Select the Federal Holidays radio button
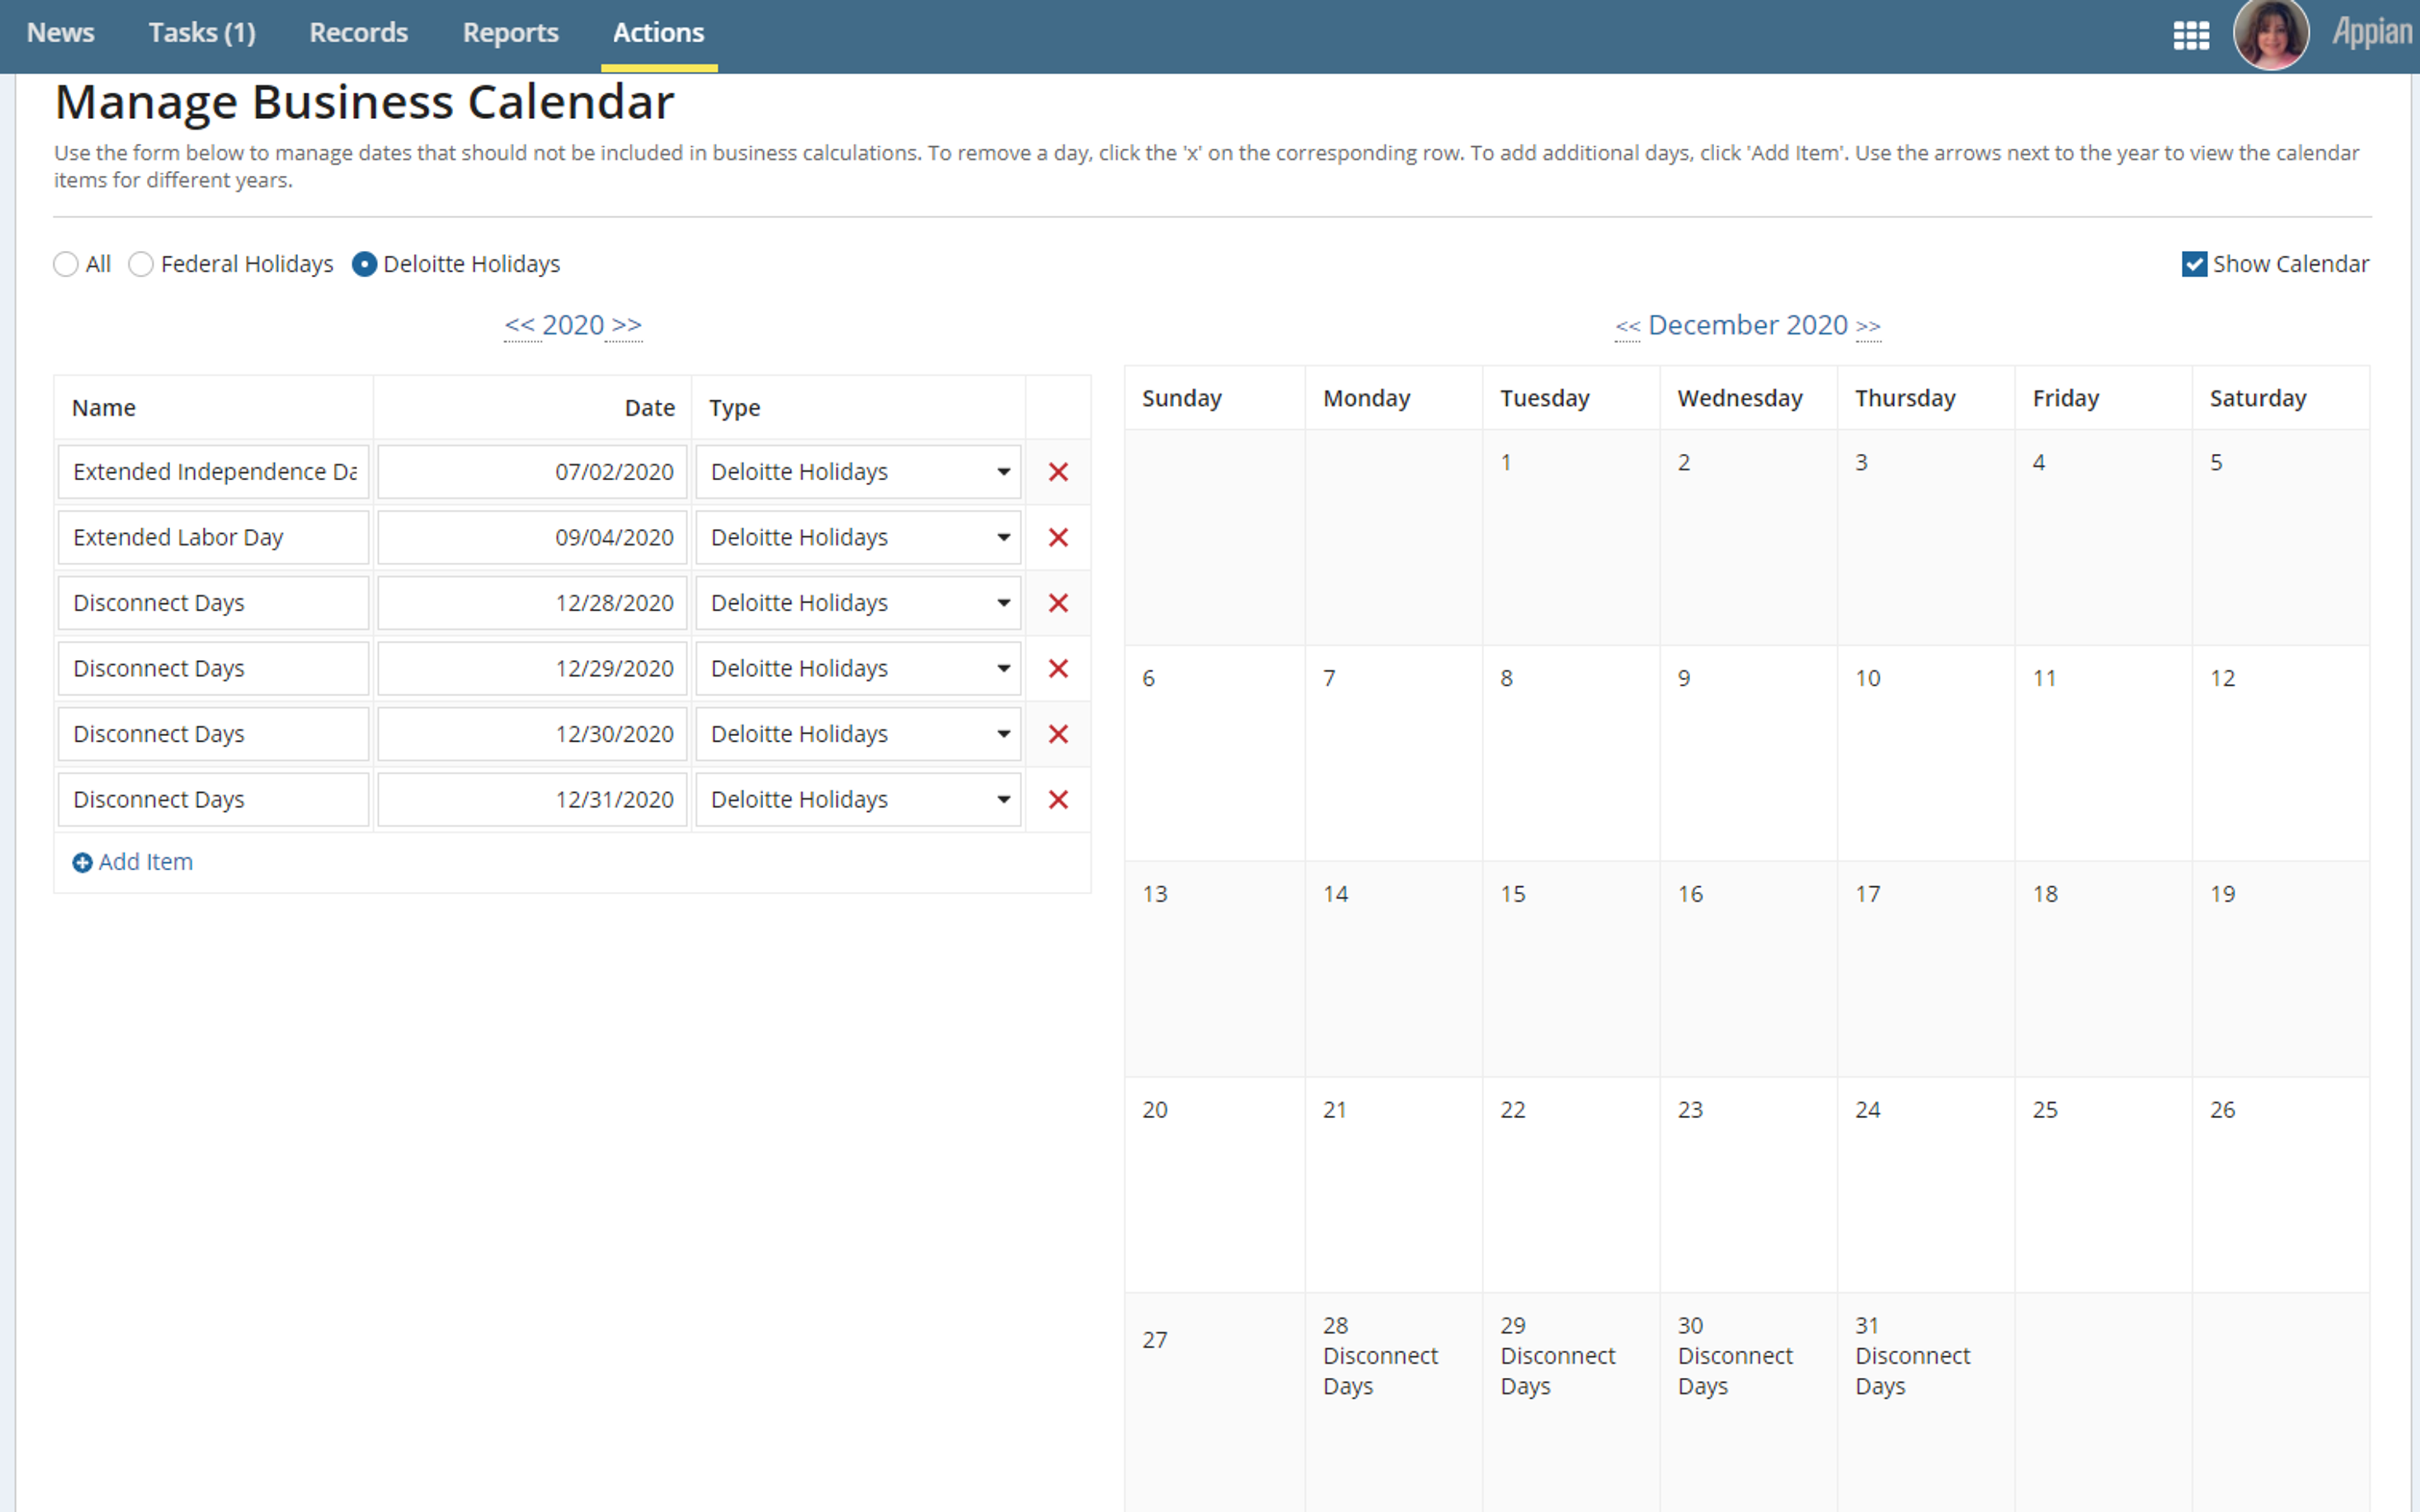The width and height of the screenshot is (2420, 1512). coord(141,264)
